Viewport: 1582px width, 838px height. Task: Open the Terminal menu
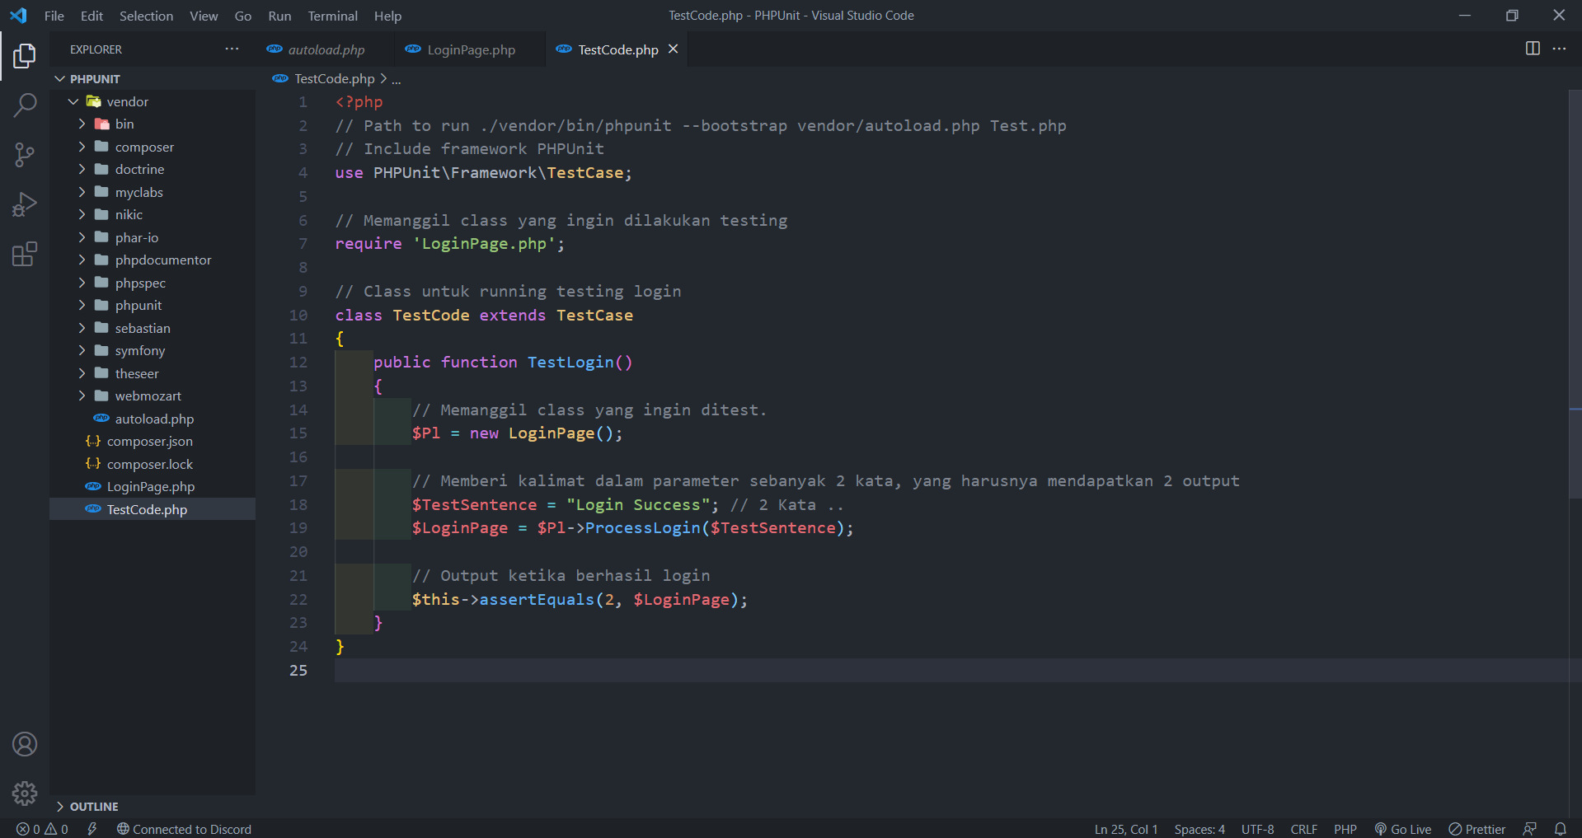332,16
